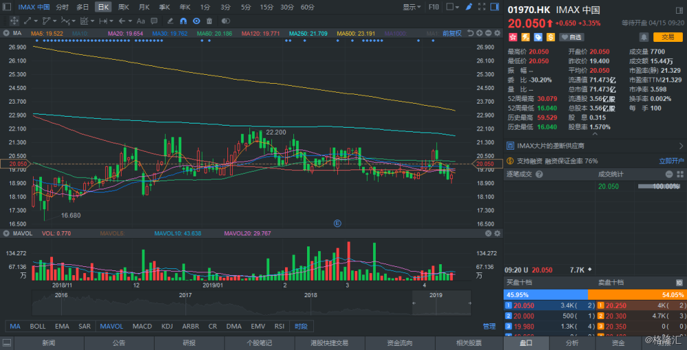Add stock to 自选 watchlist
687x350 pixels.
[x=570, y=37]
